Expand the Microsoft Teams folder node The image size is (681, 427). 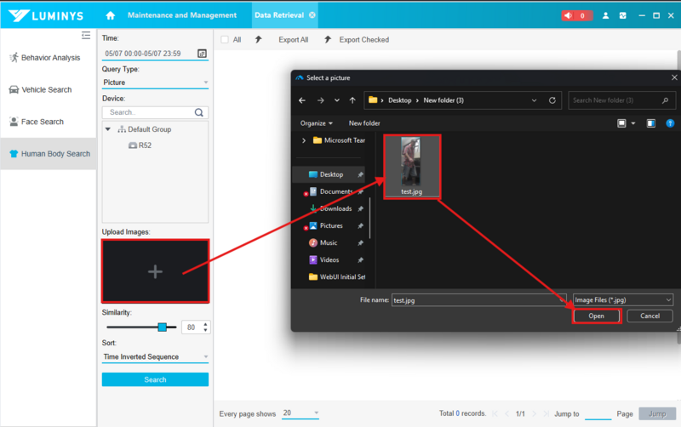(304, 140)
